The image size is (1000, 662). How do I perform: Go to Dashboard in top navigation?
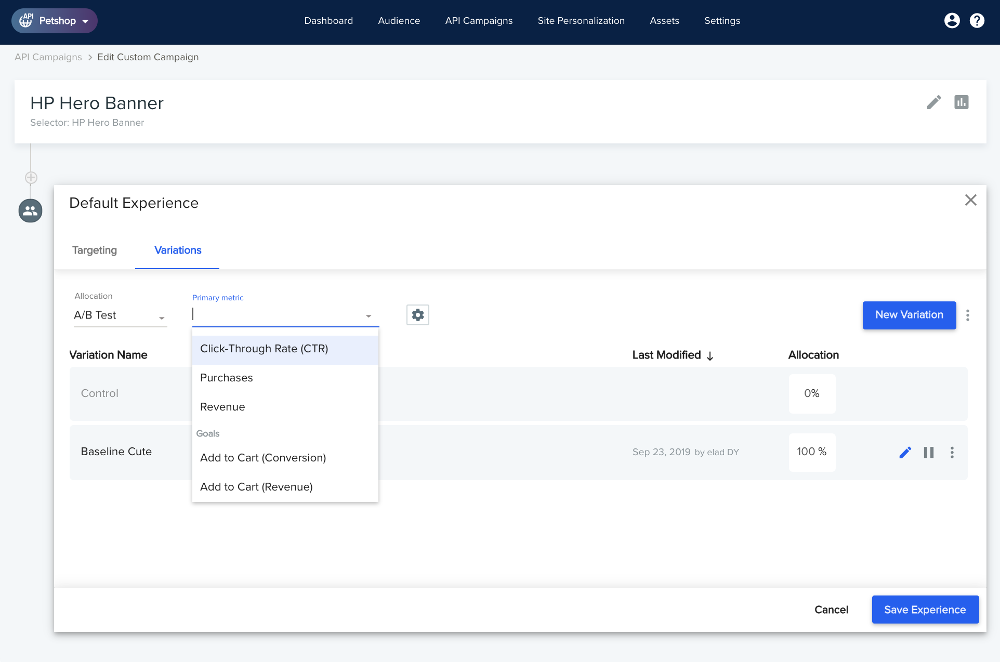click(x=328, y=21)
